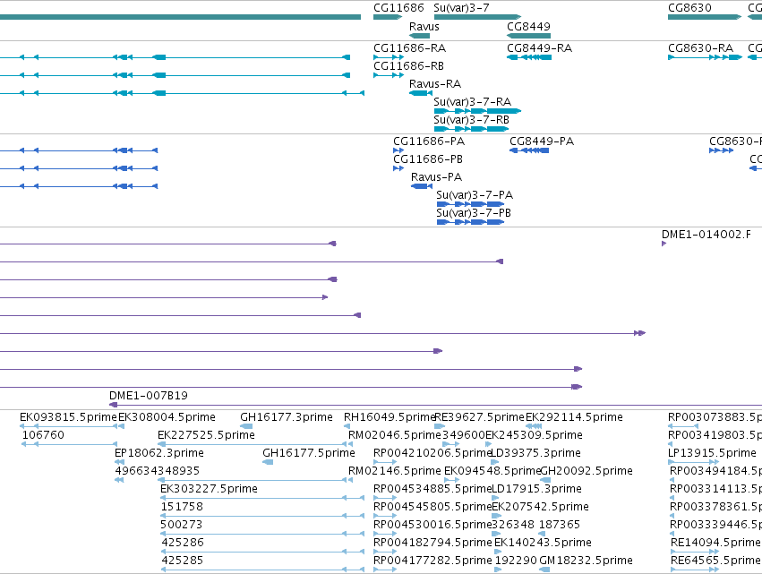The height and width of the screenshot is (574, 762).
Task: Select EST label GM18232.5prime
Action: click(x=586, y=561)
